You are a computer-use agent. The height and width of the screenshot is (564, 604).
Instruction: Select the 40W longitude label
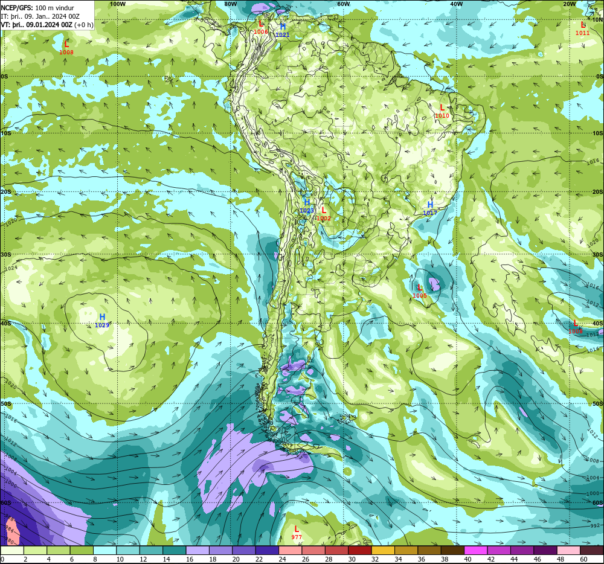click(x=457, y=4)
